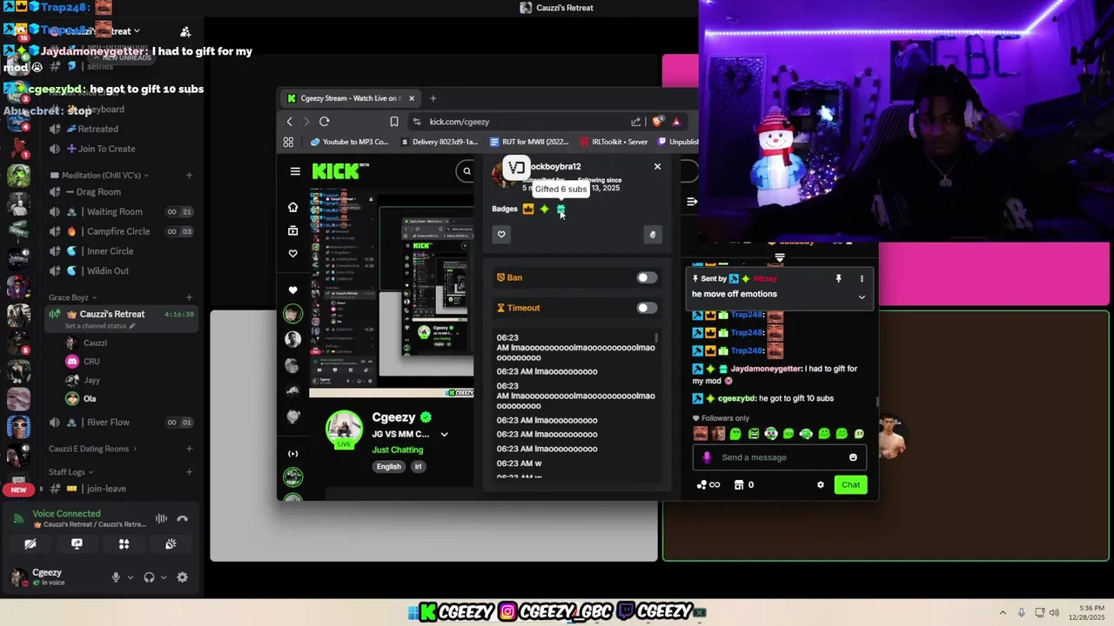Toggle Discord noise suppression icon
The height and width of the screenshot is (626, 1114).
(161, 519)
